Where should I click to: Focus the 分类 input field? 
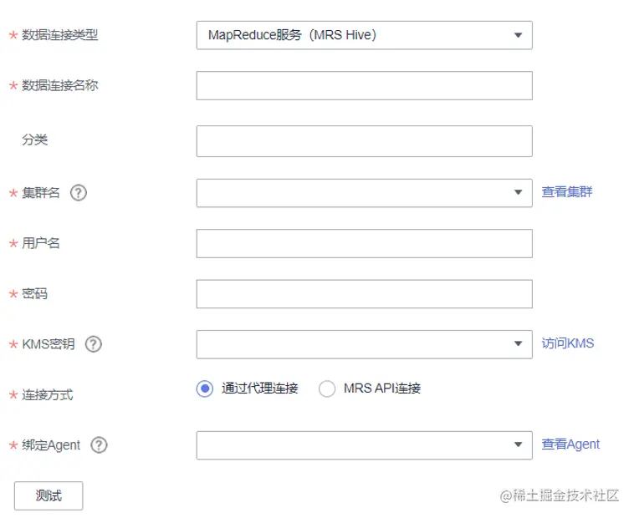pos(365,141)
